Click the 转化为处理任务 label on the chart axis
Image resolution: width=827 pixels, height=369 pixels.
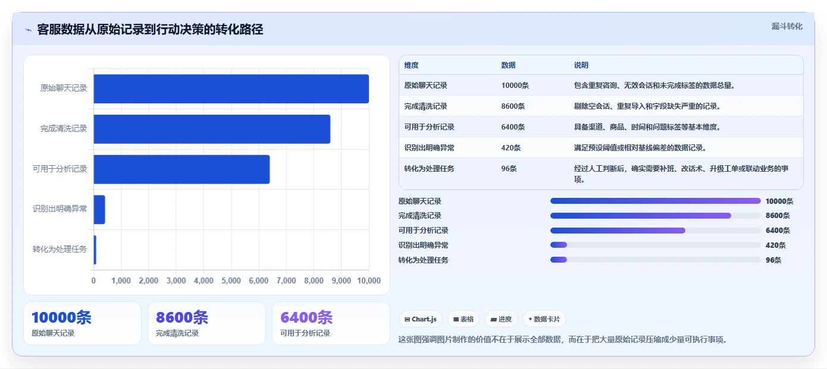pyautogui.click(x=60, y=250)
